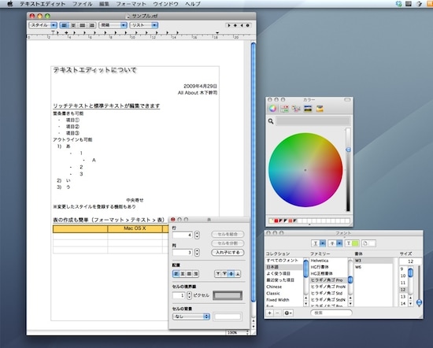Select the color wheel picker mode
Viewport: 433px width, 348px height.
(x=272, y=109)
